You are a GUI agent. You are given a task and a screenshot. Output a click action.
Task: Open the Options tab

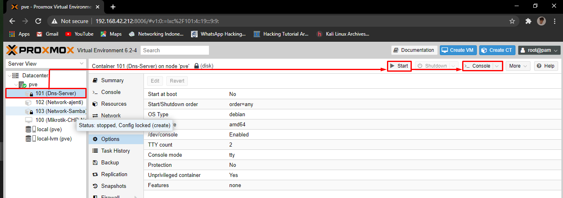[x=116, y=139]
